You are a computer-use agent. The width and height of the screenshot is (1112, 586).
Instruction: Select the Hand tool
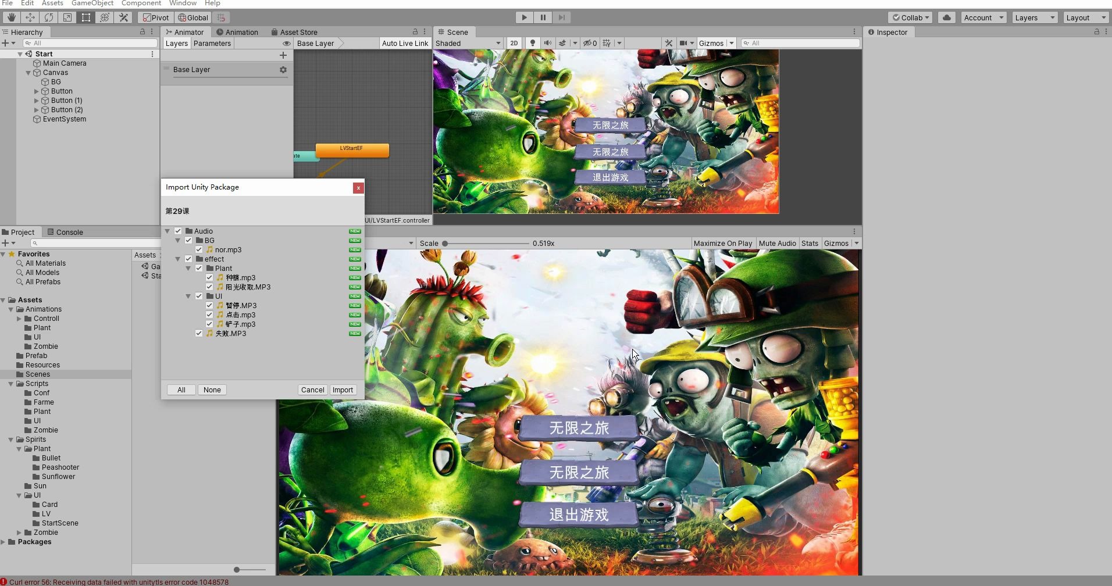(x=10, y=17)
